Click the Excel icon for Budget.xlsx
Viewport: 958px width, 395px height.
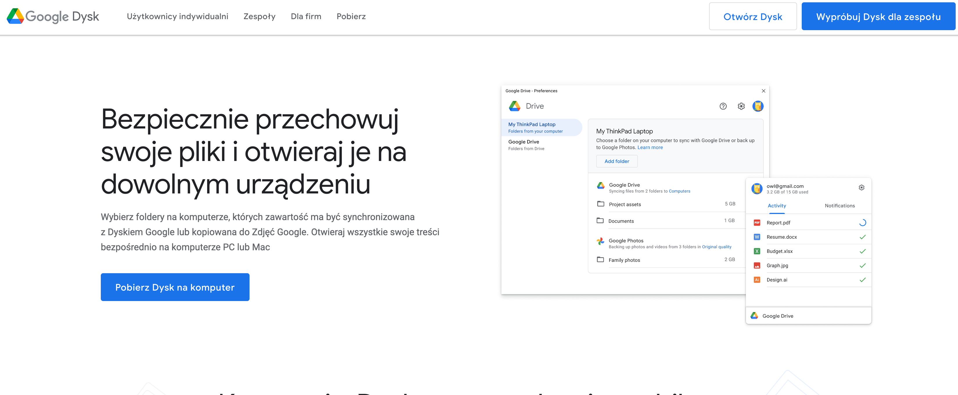756,251
